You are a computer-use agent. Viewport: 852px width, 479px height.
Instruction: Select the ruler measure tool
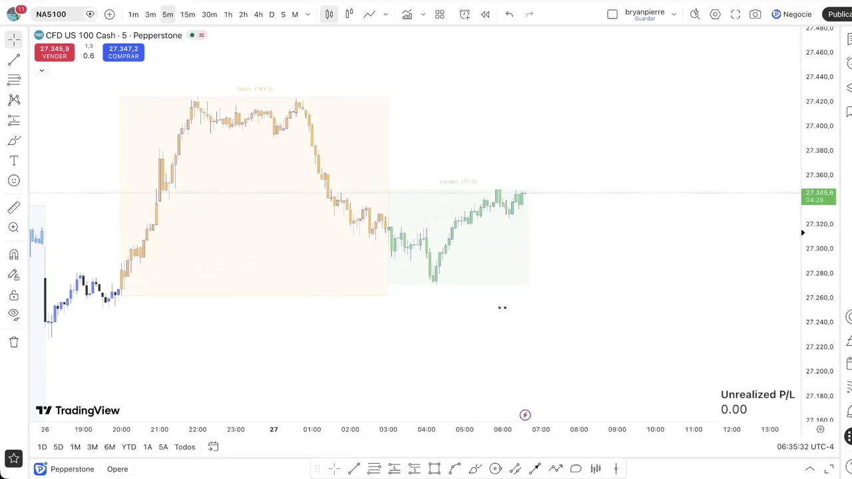pyautogui.click(x=14, y=208)
